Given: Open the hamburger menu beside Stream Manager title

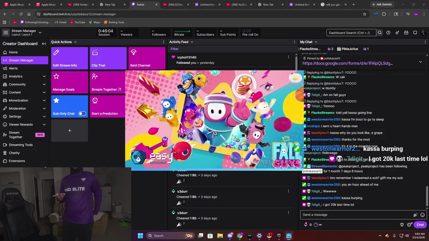Looking at the screenshot, I should (6, 32).
